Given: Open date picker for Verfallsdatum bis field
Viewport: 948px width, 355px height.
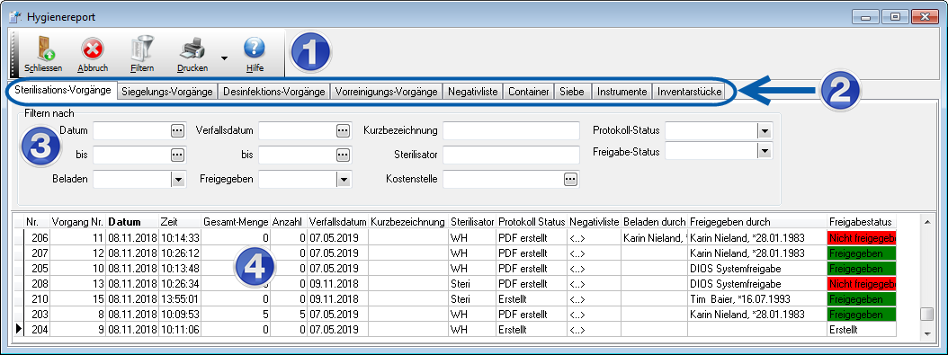Looking at the screenshot, I should (343, 155).
